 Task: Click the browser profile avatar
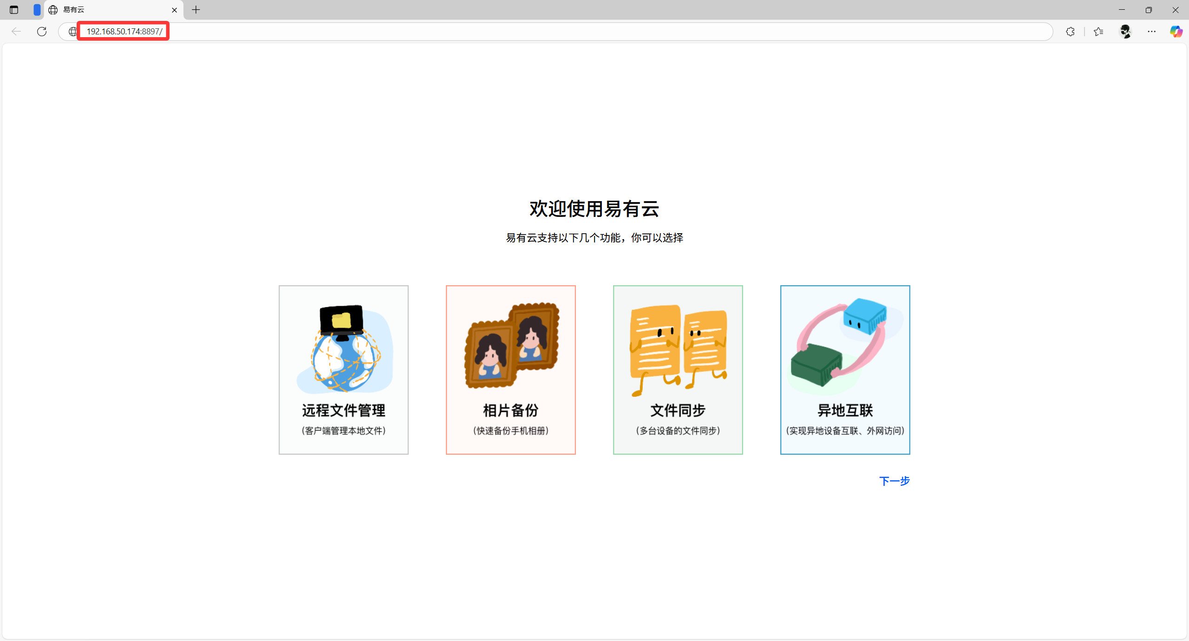point(1125,31)
